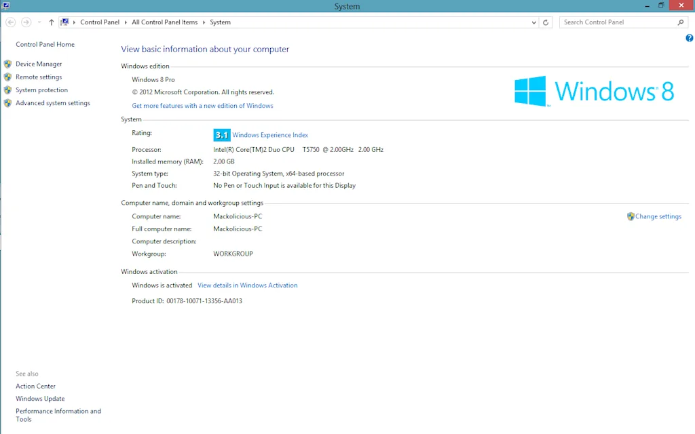Viewport: 695px width, 434px height.
Task: Click the 3.1 rating badge
Action: click(x=222, y=135)
